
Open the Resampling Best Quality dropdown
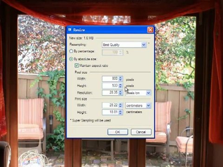point(124,45)
